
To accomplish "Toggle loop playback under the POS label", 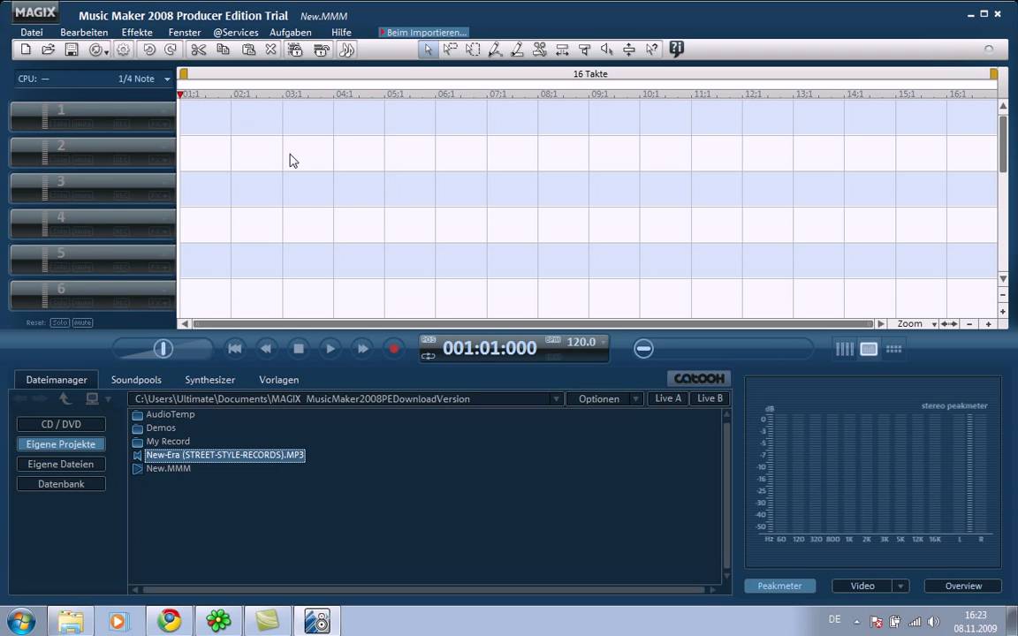I will (428, 356).
